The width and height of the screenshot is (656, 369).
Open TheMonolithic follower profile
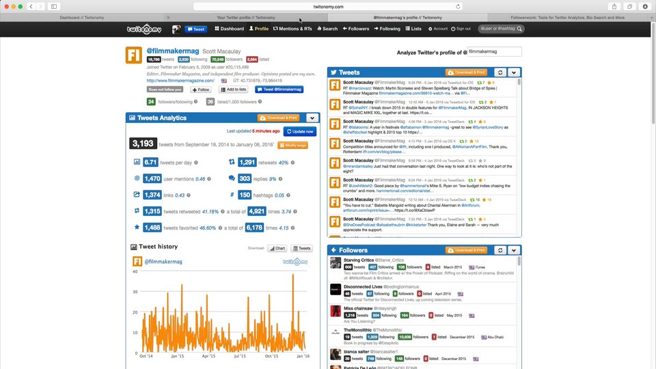pyautogui.click(x=358, y=330)
